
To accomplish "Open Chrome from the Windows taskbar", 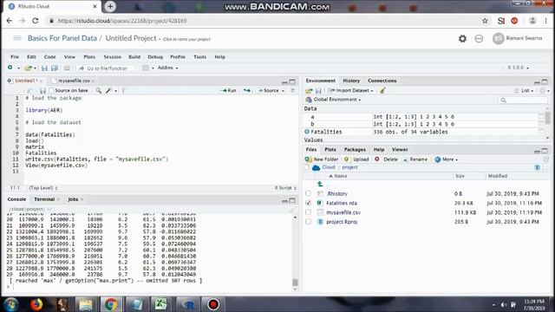I will pos(110,304).
